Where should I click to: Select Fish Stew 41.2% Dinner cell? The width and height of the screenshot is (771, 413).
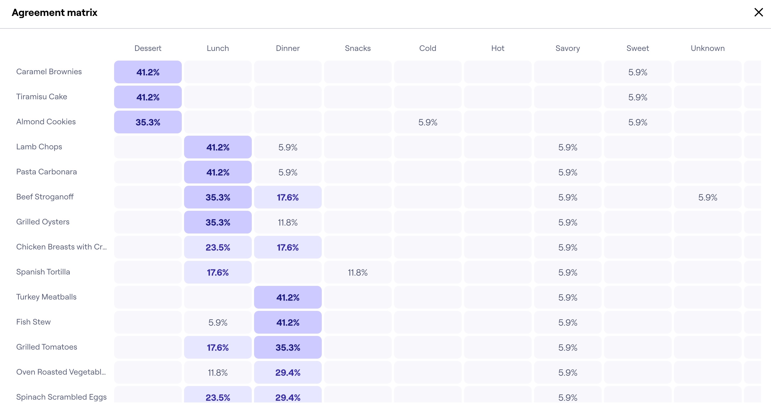tap(288, 322)
